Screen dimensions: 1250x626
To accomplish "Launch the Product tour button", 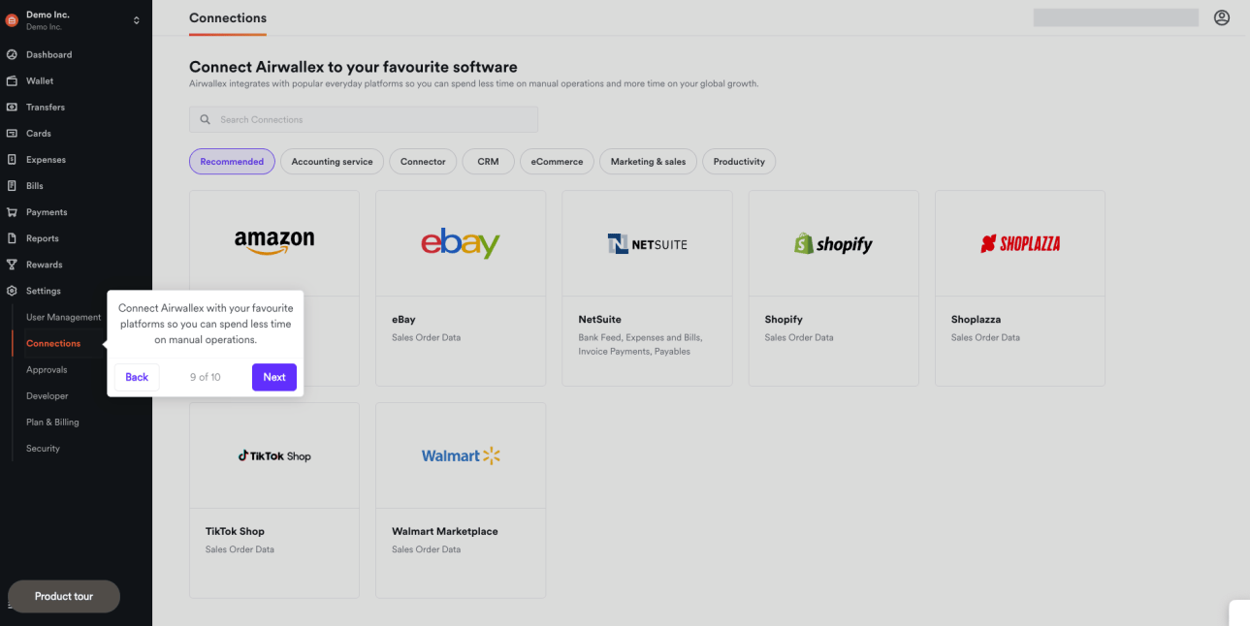I will 64,596.
